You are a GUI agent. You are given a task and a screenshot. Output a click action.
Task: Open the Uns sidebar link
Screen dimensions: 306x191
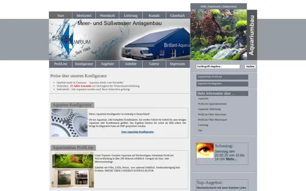tap(200, 130)
